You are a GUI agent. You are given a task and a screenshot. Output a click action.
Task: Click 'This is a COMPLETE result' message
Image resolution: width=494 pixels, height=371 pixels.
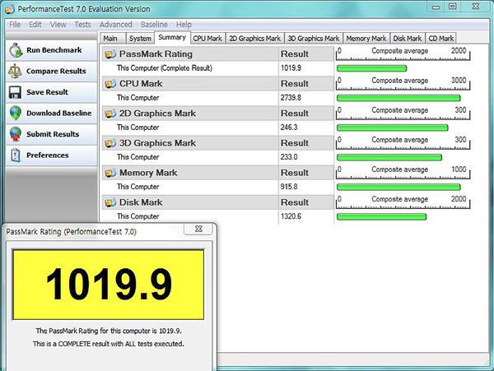[108, 344]
